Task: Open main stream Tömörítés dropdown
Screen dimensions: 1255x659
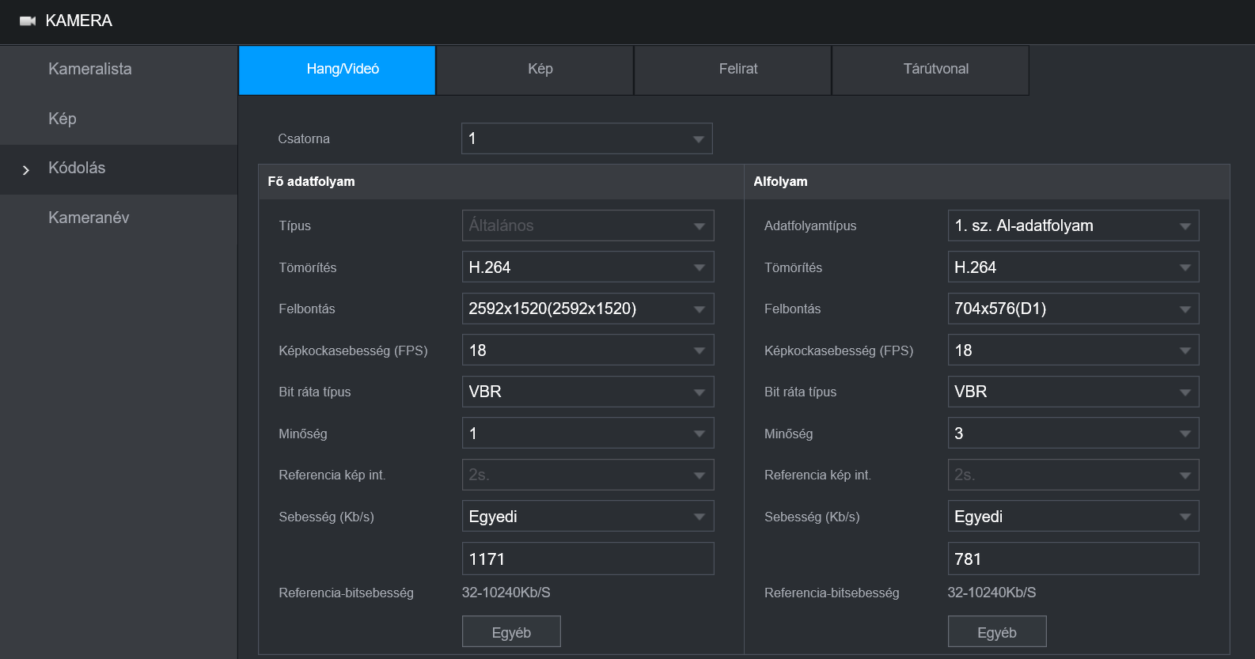Action: point(587,267)
